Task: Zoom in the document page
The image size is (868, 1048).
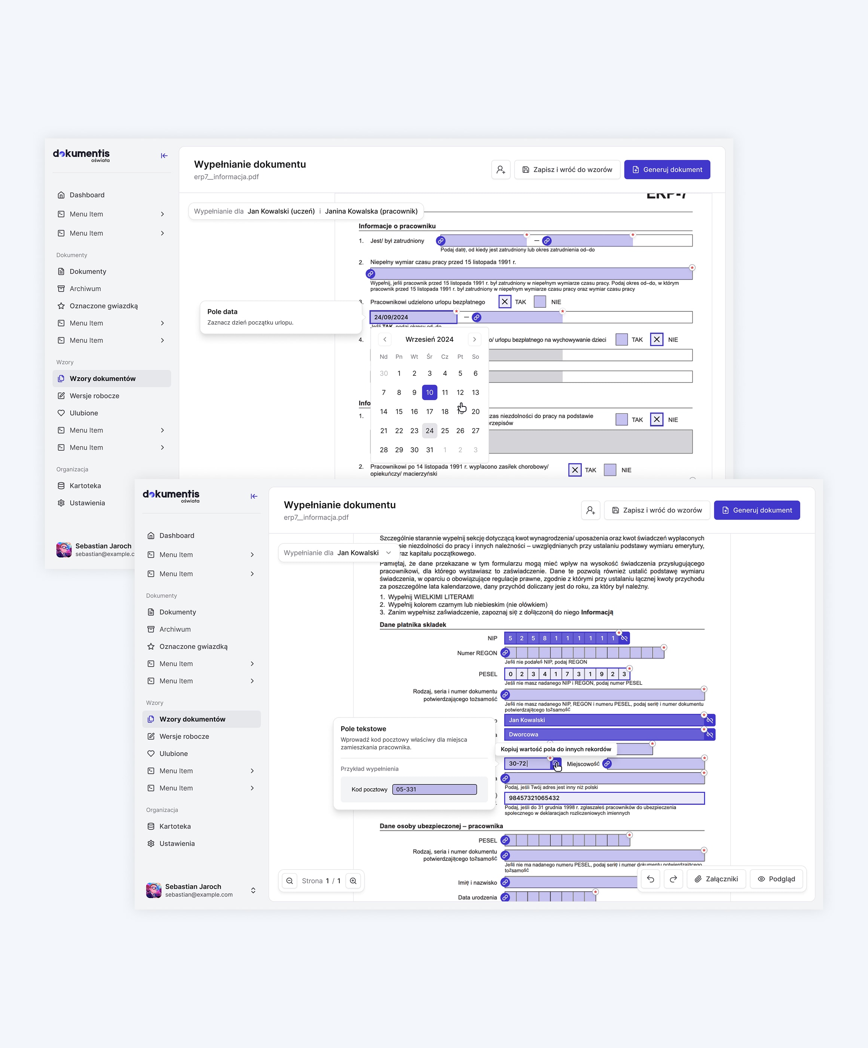Action: [353, 881]
